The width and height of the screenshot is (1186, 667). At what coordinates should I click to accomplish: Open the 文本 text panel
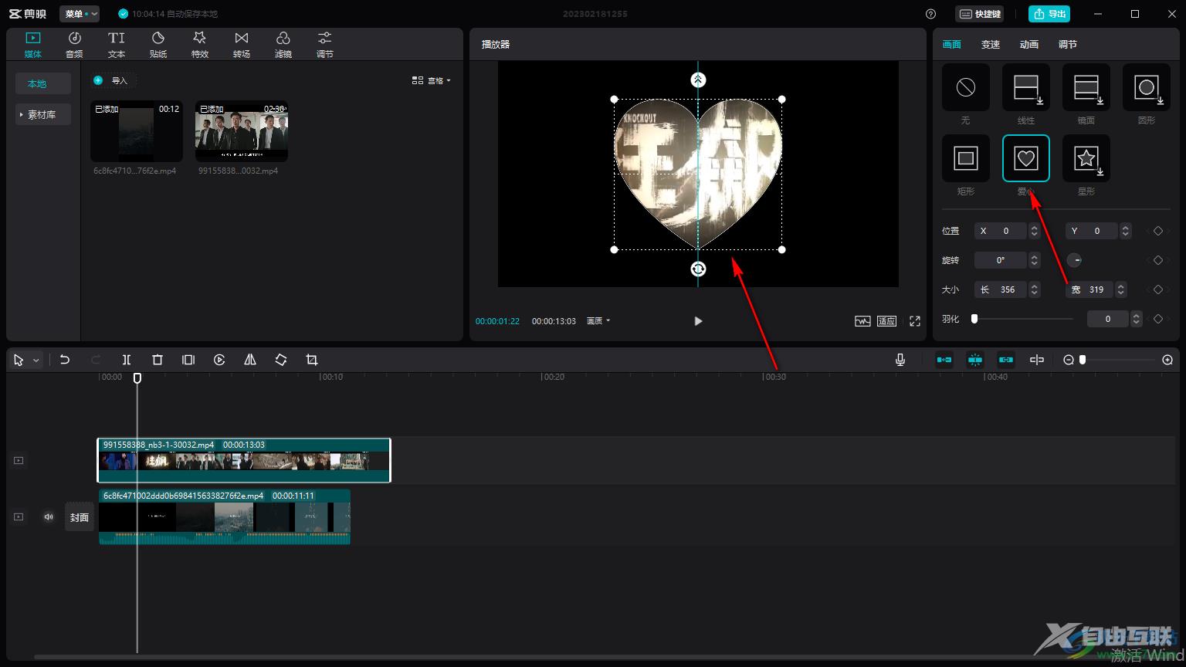tap(117, 45)
